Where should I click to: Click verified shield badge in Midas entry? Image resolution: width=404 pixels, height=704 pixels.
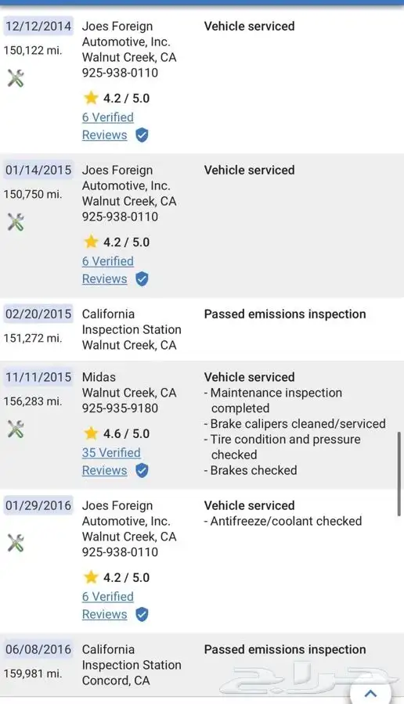coord(142,471)
